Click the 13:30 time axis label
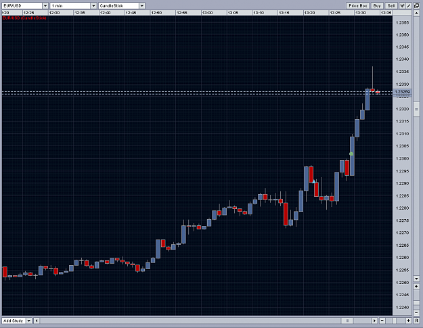Viewport: 423px width, 328px height. (x=361, y=13)
